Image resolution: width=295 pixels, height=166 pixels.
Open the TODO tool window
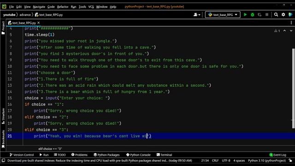pyautogui.click(x=59, y=155)
